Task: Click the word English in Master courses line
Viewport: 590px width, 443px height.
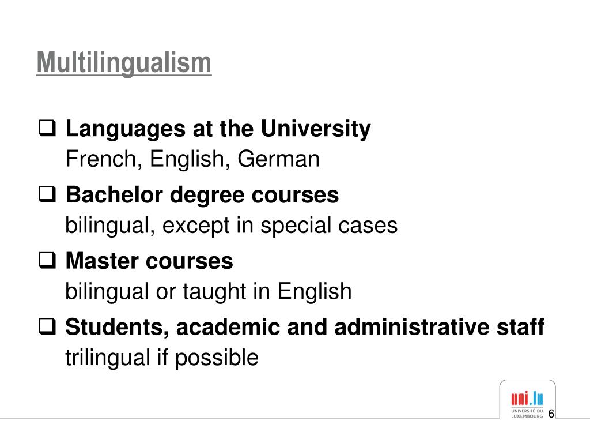Action: click(315, 291)
